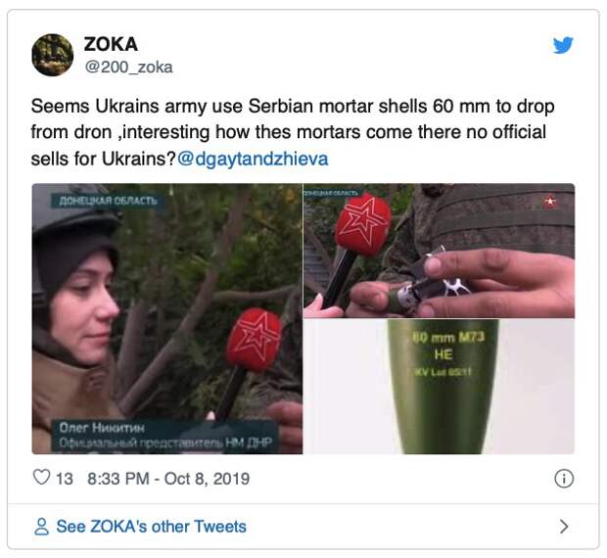The image size is (607, 558).
Task: Open the left interview photo with reporter
Action: [167, 318]
